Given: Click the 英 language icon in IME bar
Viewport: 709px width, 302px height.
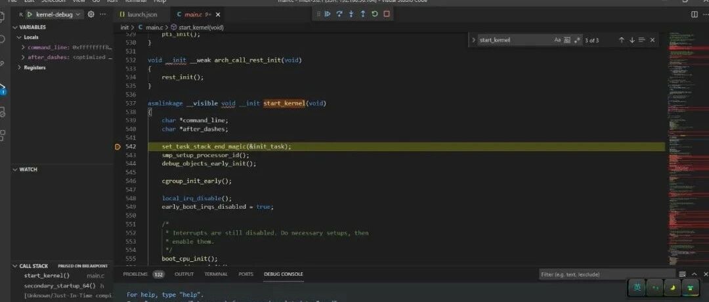Looking at the screenshot, I should (637, 288).
